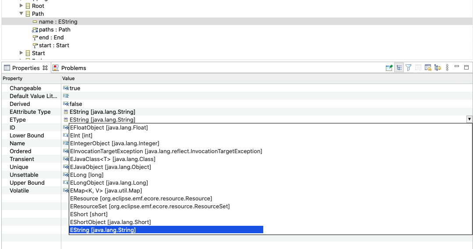This screenshot has width=473, height=249.
Task: Toggle the advanced properties filter funnel
Action: (408, 68)
